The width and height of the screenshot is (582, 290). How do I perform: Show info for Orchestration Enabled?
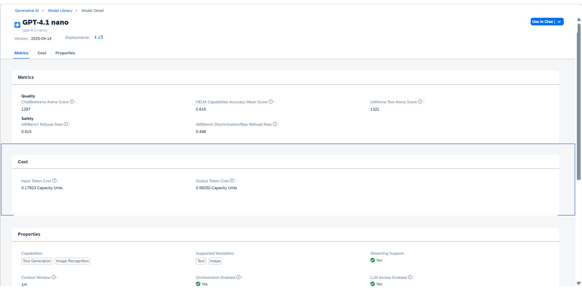point(238,277)
